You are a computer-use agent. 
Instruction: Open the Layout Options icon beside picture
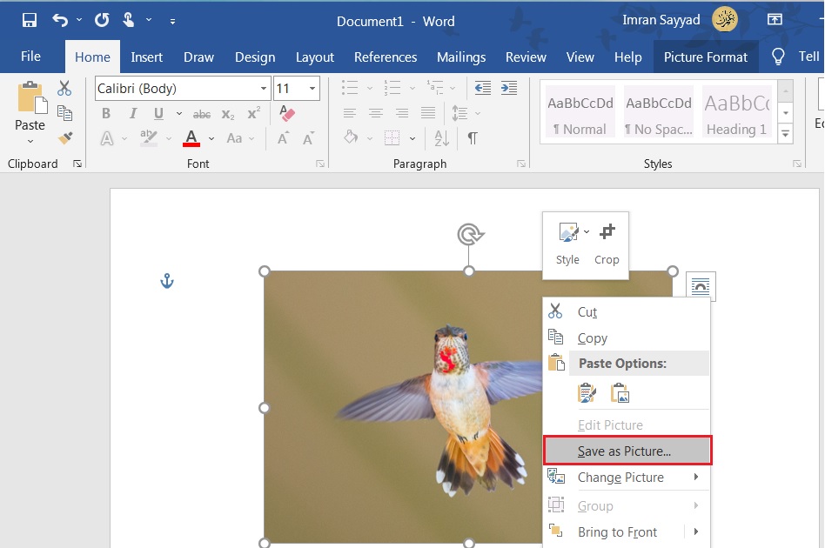(x=701, y=285)
